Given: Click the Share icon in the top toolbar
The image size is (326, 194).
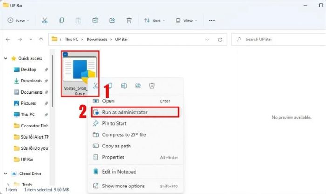Looking at the screenshot, I should point(112,20).
